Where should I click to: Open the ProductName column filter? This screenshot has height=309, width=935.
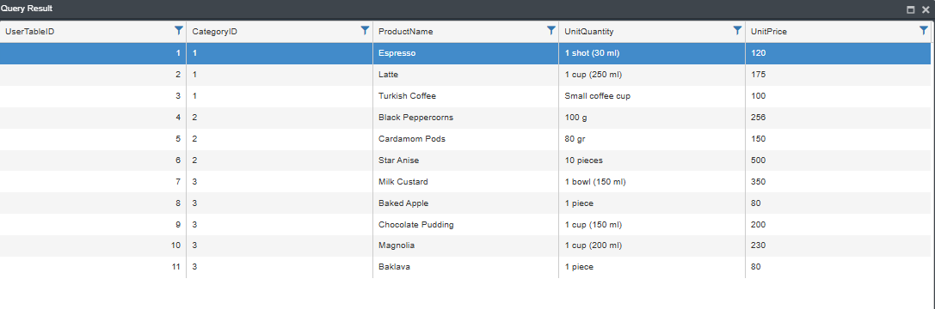tap(551, 31)
